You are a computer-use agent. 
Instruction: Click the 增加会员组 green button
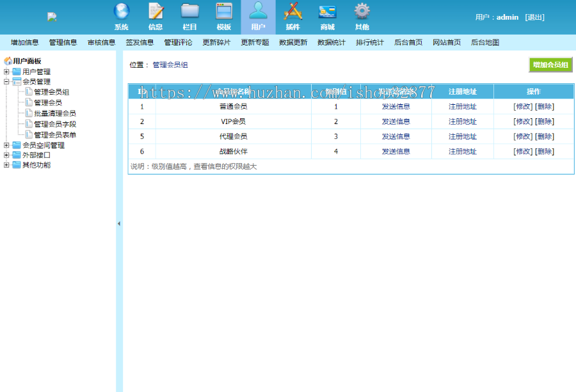point(550,65)
